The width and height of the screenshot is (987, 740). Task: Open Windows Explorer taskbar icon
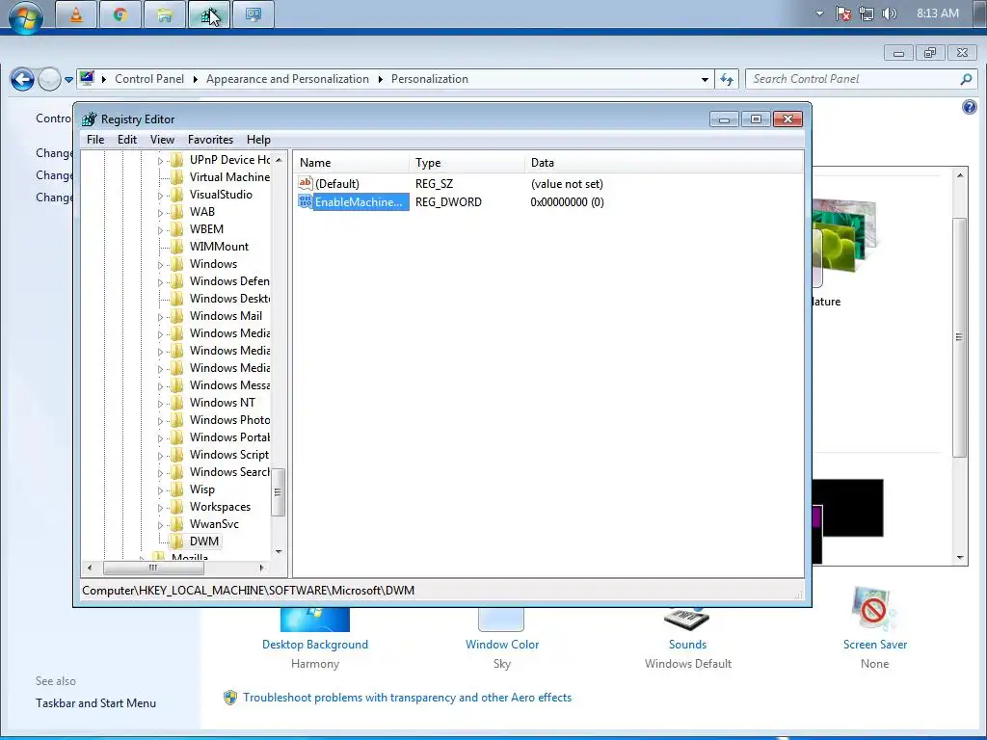point(164,14)
